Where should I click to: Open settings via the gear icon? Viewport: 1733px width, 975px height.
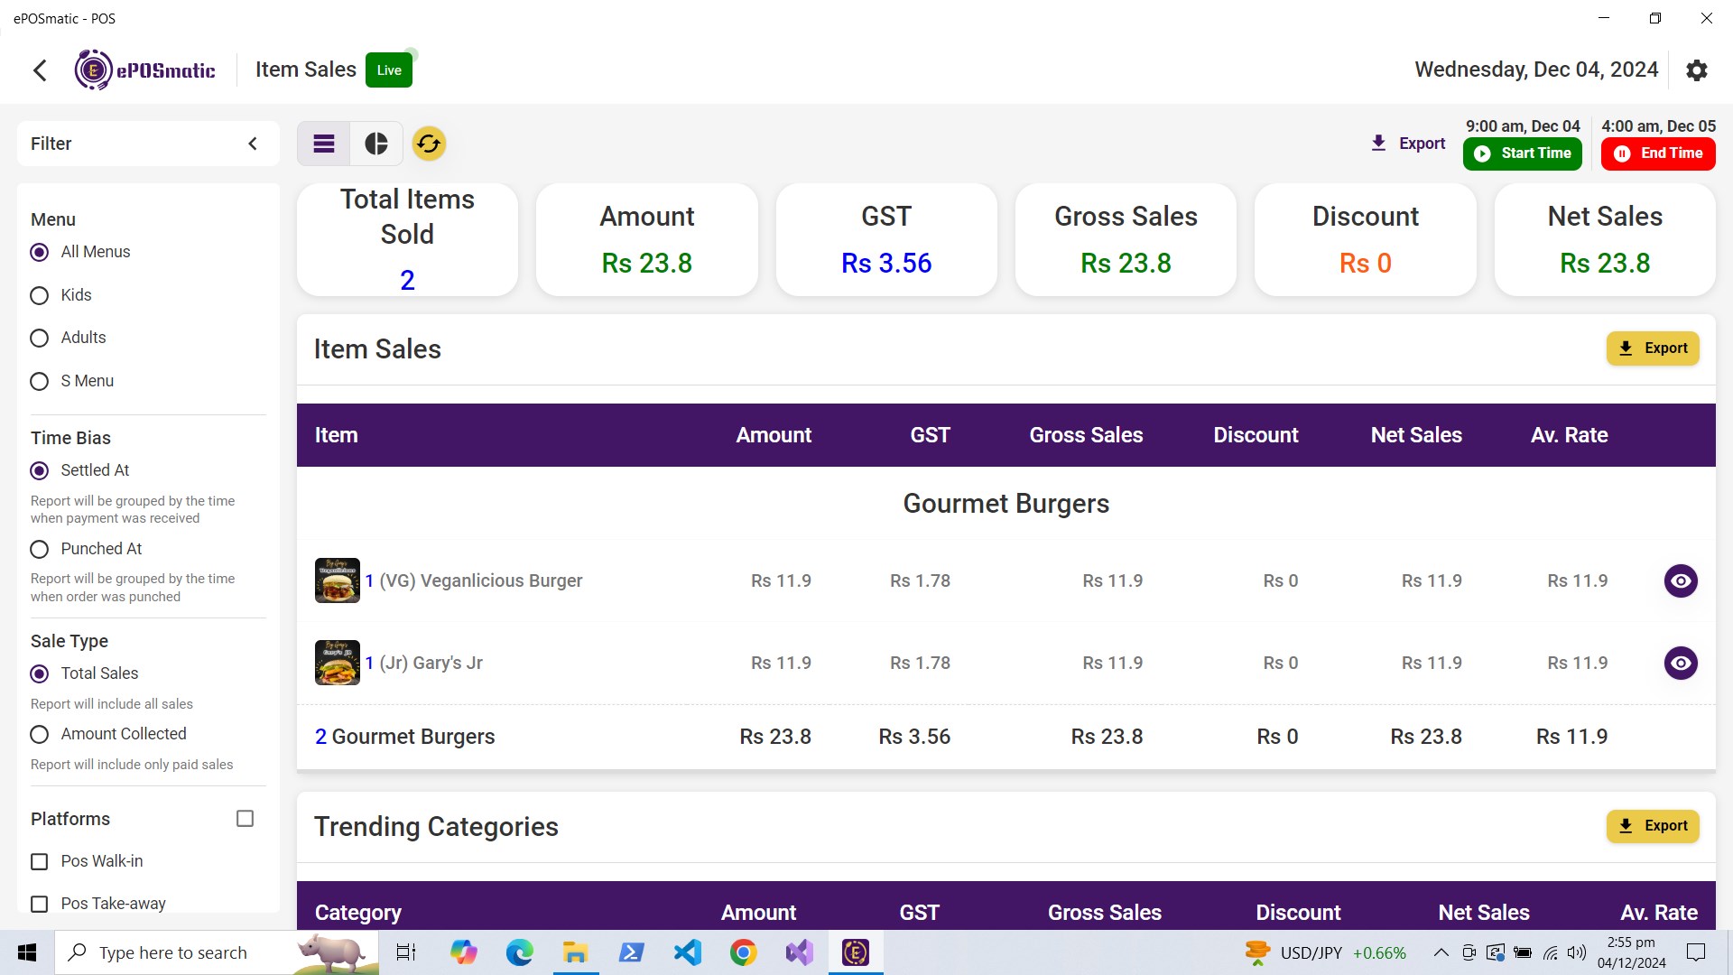(1697, 70)
